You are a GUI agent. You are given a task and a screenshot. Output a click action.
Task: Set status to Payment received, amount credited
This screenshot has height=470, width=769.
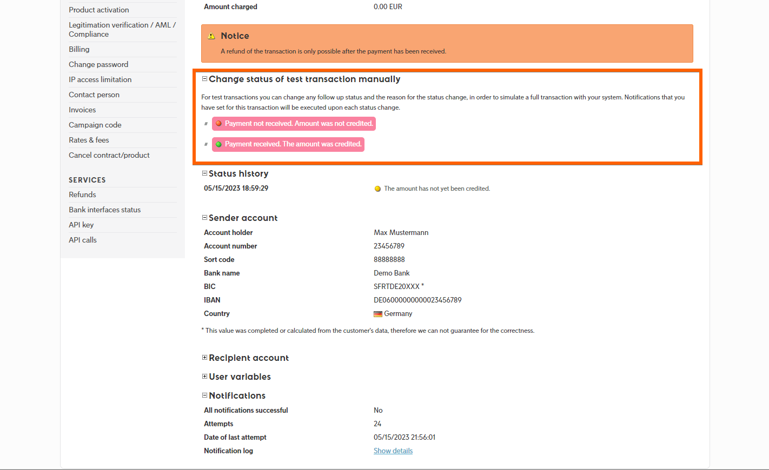point(288,144)
